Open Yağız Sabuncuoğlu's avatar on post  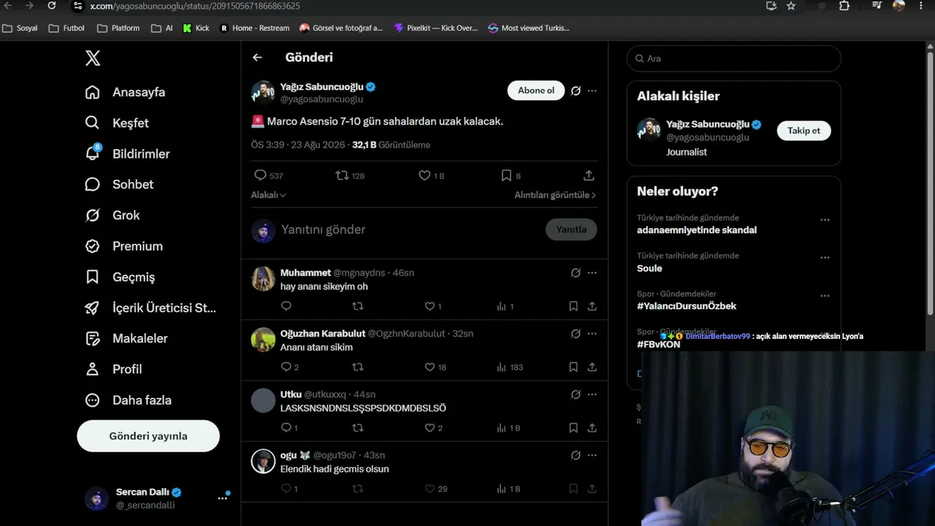click(263, 93)
